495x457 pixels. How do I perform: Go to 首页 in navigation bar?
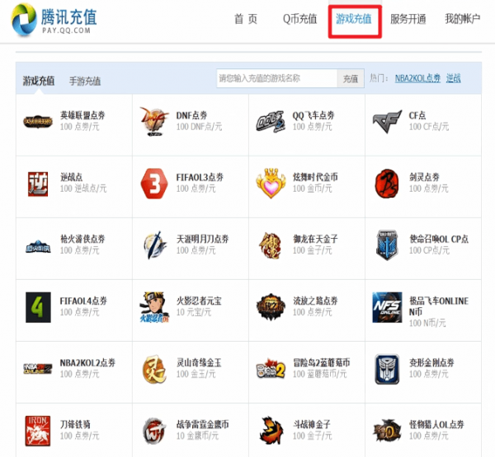click(246, 19)
